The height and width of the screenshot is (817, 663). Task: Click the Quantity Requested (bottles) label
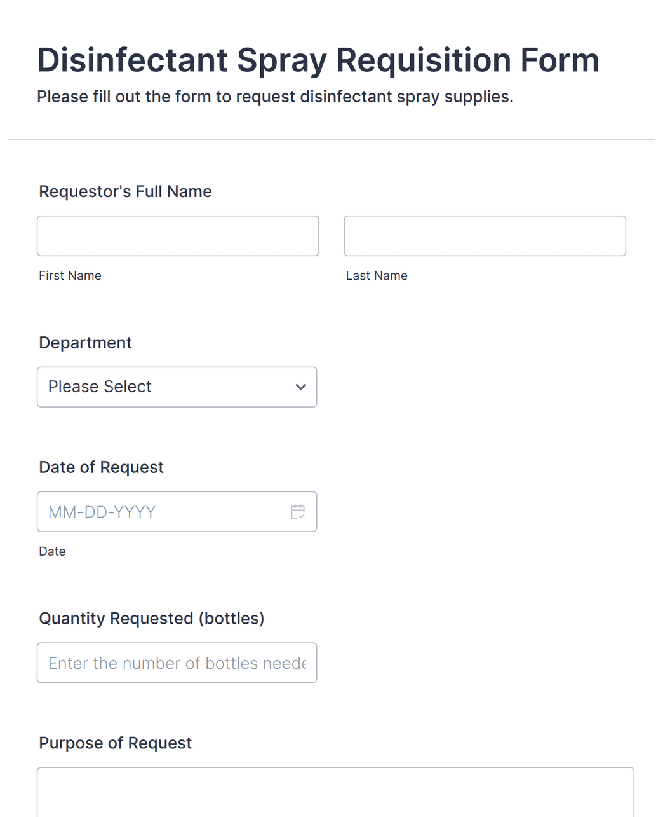pyautogui.click(x=151, y=619)
